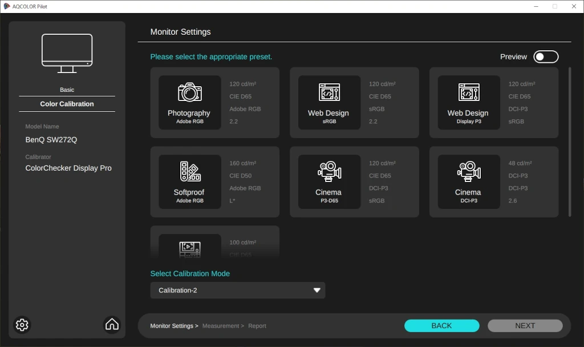The image size is (584, 347).
Task: Click 'Please select the appropriate preset.' text
Action: [x=211, y=57]
